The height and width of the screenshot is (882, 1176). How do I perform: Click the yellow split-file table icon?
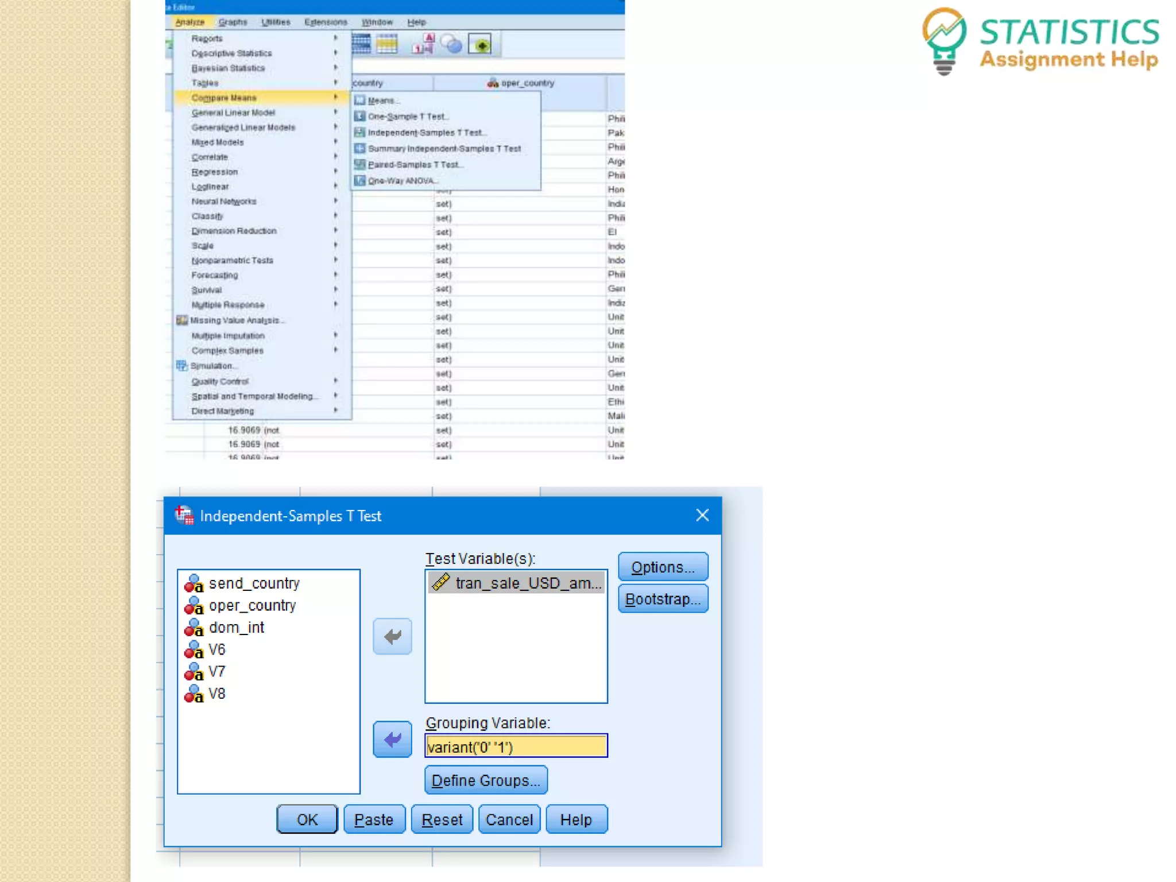click(387, 44)
